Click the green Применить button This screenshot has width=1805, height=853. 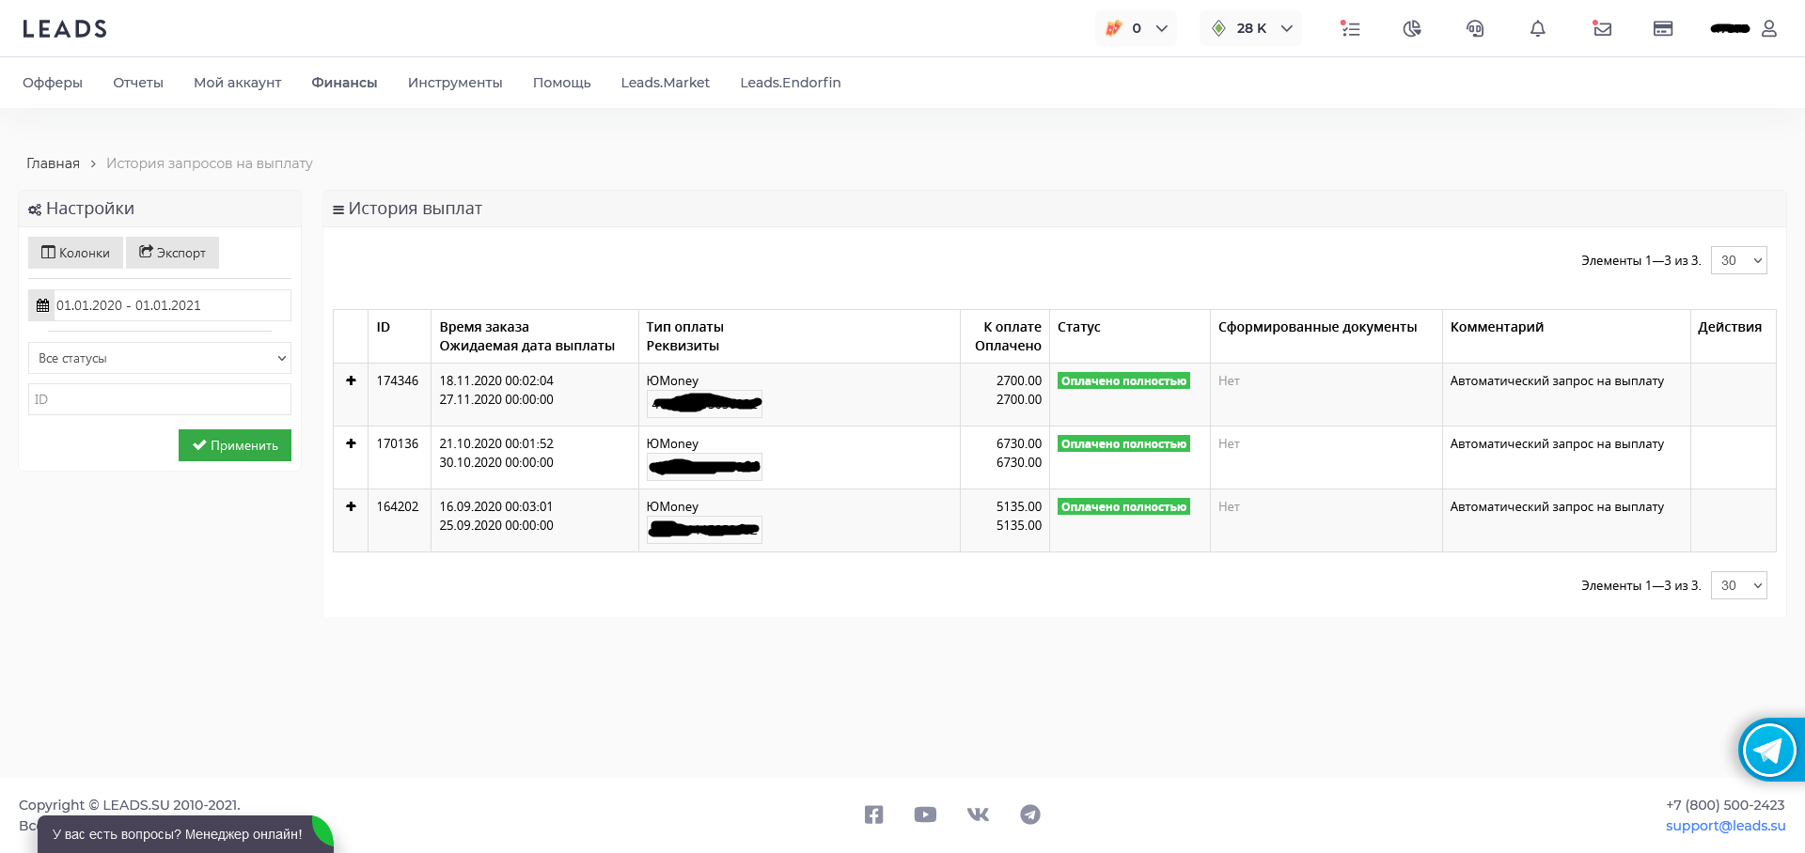[x=235, y=445]
